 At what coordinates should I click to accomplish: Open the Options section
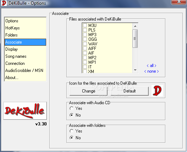pyautogui.click(x=25, y=21)
